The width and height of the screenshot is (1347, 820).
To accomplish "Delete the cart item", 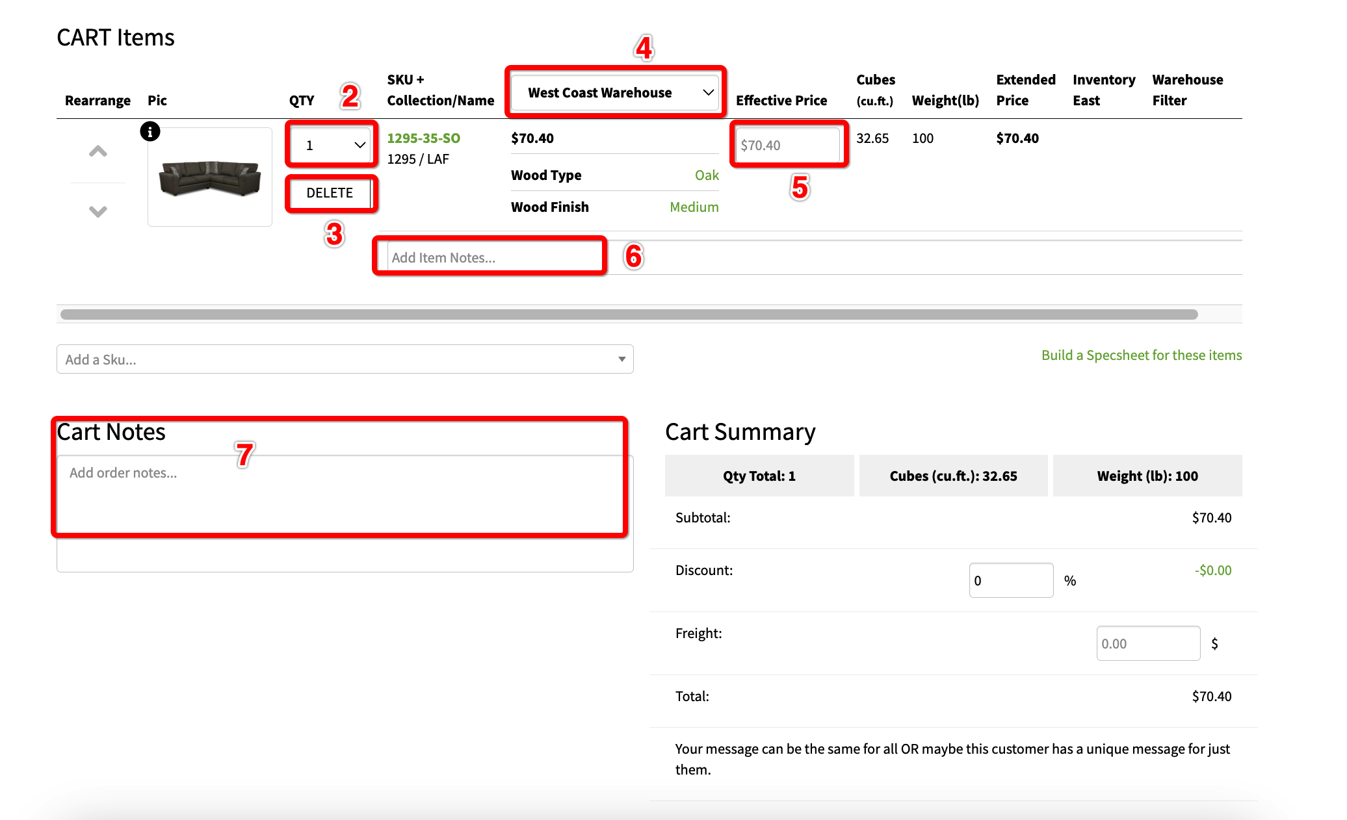I will coord(330,193).
